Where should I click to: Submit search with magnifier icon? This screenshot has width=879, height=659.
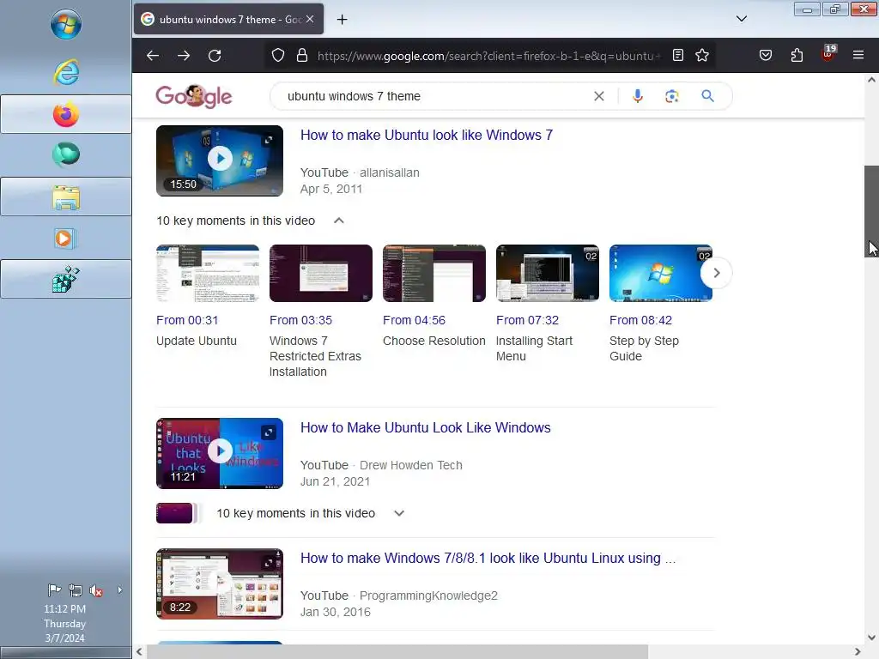(707, 96)
